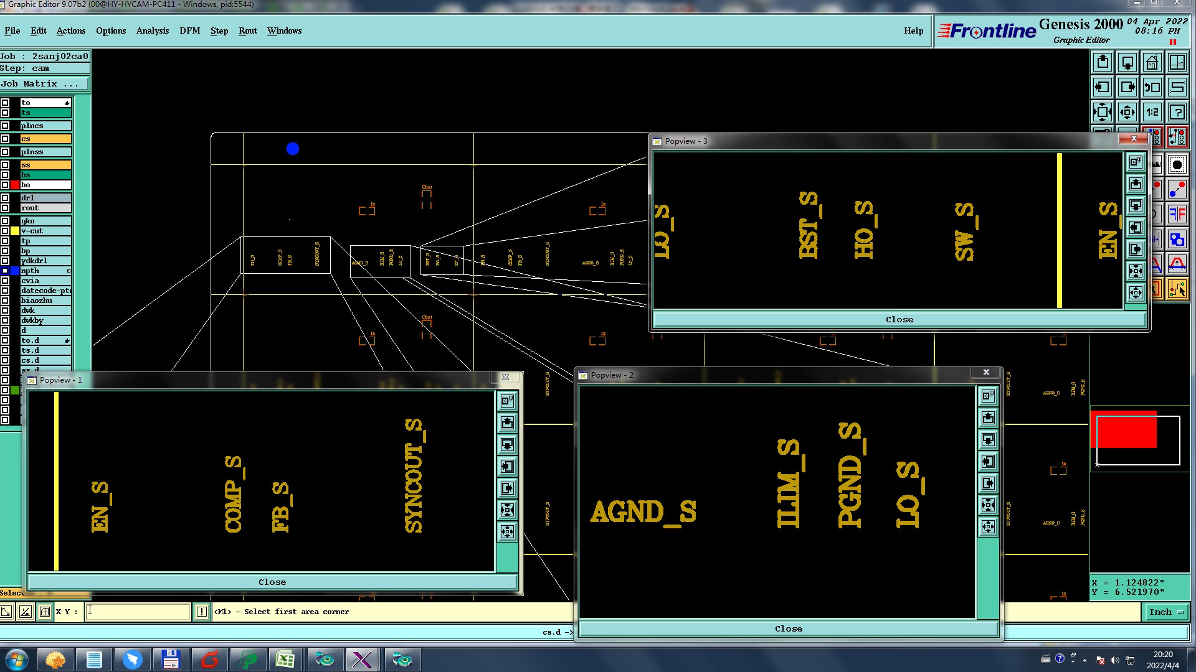1196x672 pixels.
Task: Click the system tray volume icon
Action: point(1114,660)
